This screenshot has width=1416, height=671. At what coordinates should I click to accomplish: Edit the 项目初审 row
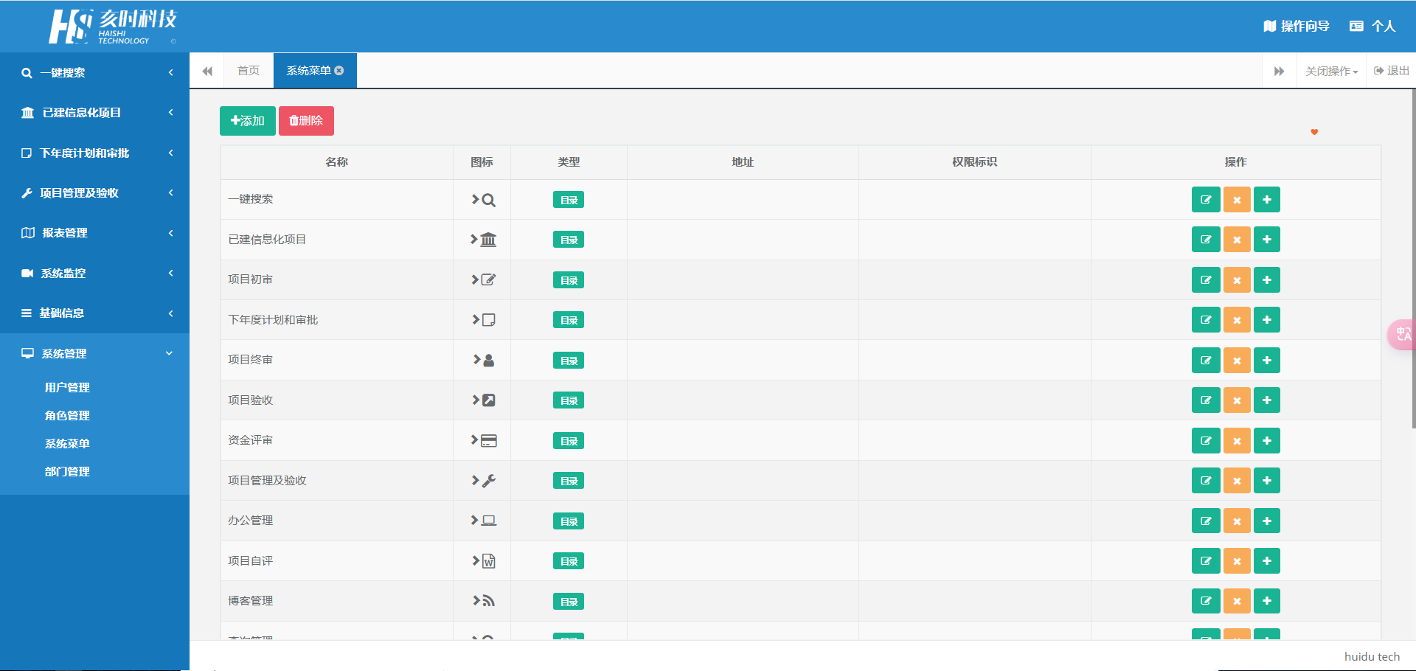pyautogui.click(x=1206, y=280)
